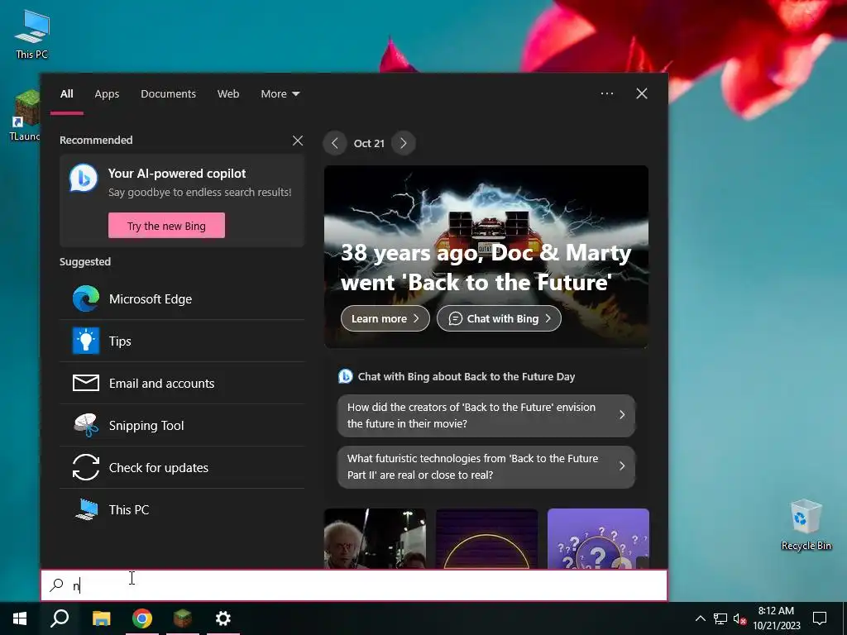Screen dimensions: 847x635
Task: Click in the search text box
Action: [354, 585]
